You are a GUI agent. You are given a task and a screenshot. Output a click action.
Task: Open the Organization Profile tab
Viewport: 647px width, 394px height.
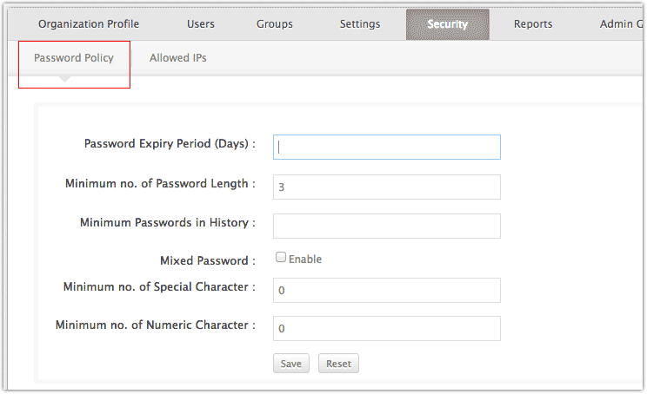89,24
